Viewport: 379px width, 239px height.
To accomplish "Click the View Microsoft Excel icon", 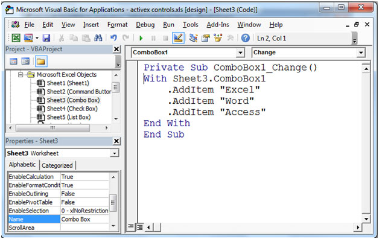I will click(x=16, y=38).
